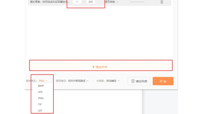Click the start page field showing 1
The height and width of the screenshot is (114, 203).
coord(77,2)
